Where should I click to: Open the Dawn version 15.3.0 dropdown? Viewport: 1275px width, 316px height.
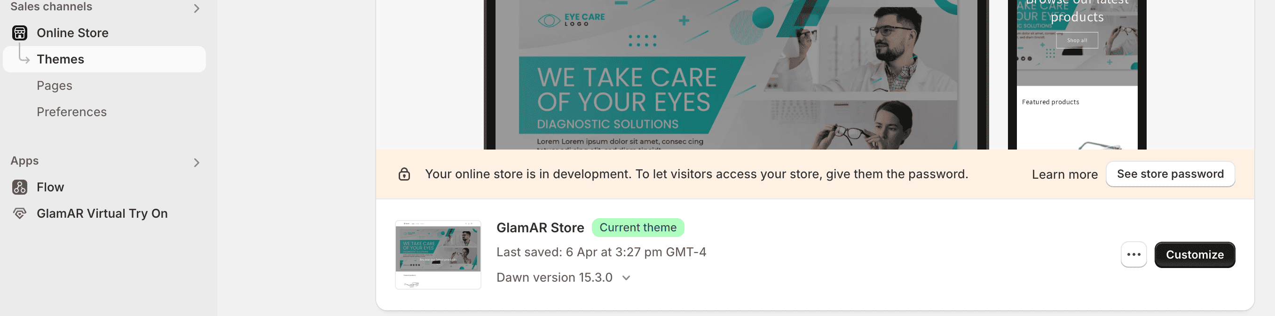pyautogui.click(x=626, y=278)
